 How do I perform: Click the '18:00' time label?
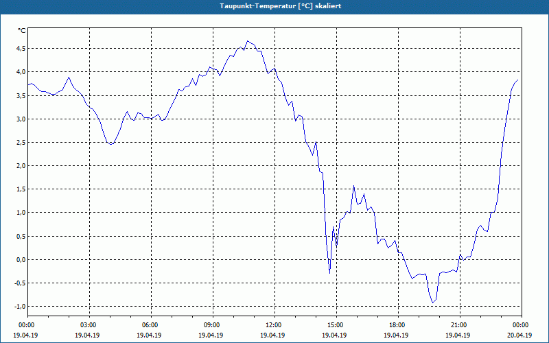(x=399, y=325)
